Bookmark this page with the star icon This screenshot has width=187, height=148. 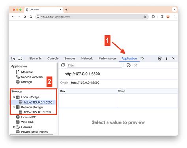[145, 17]
